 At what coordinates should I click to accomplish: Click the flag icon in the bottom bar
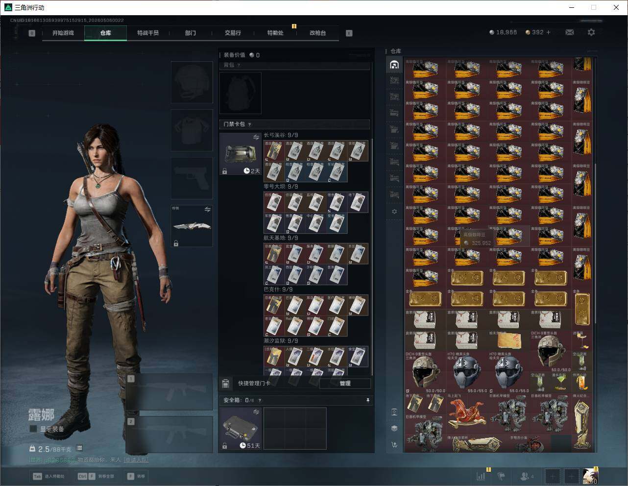(x=501, y=476)
